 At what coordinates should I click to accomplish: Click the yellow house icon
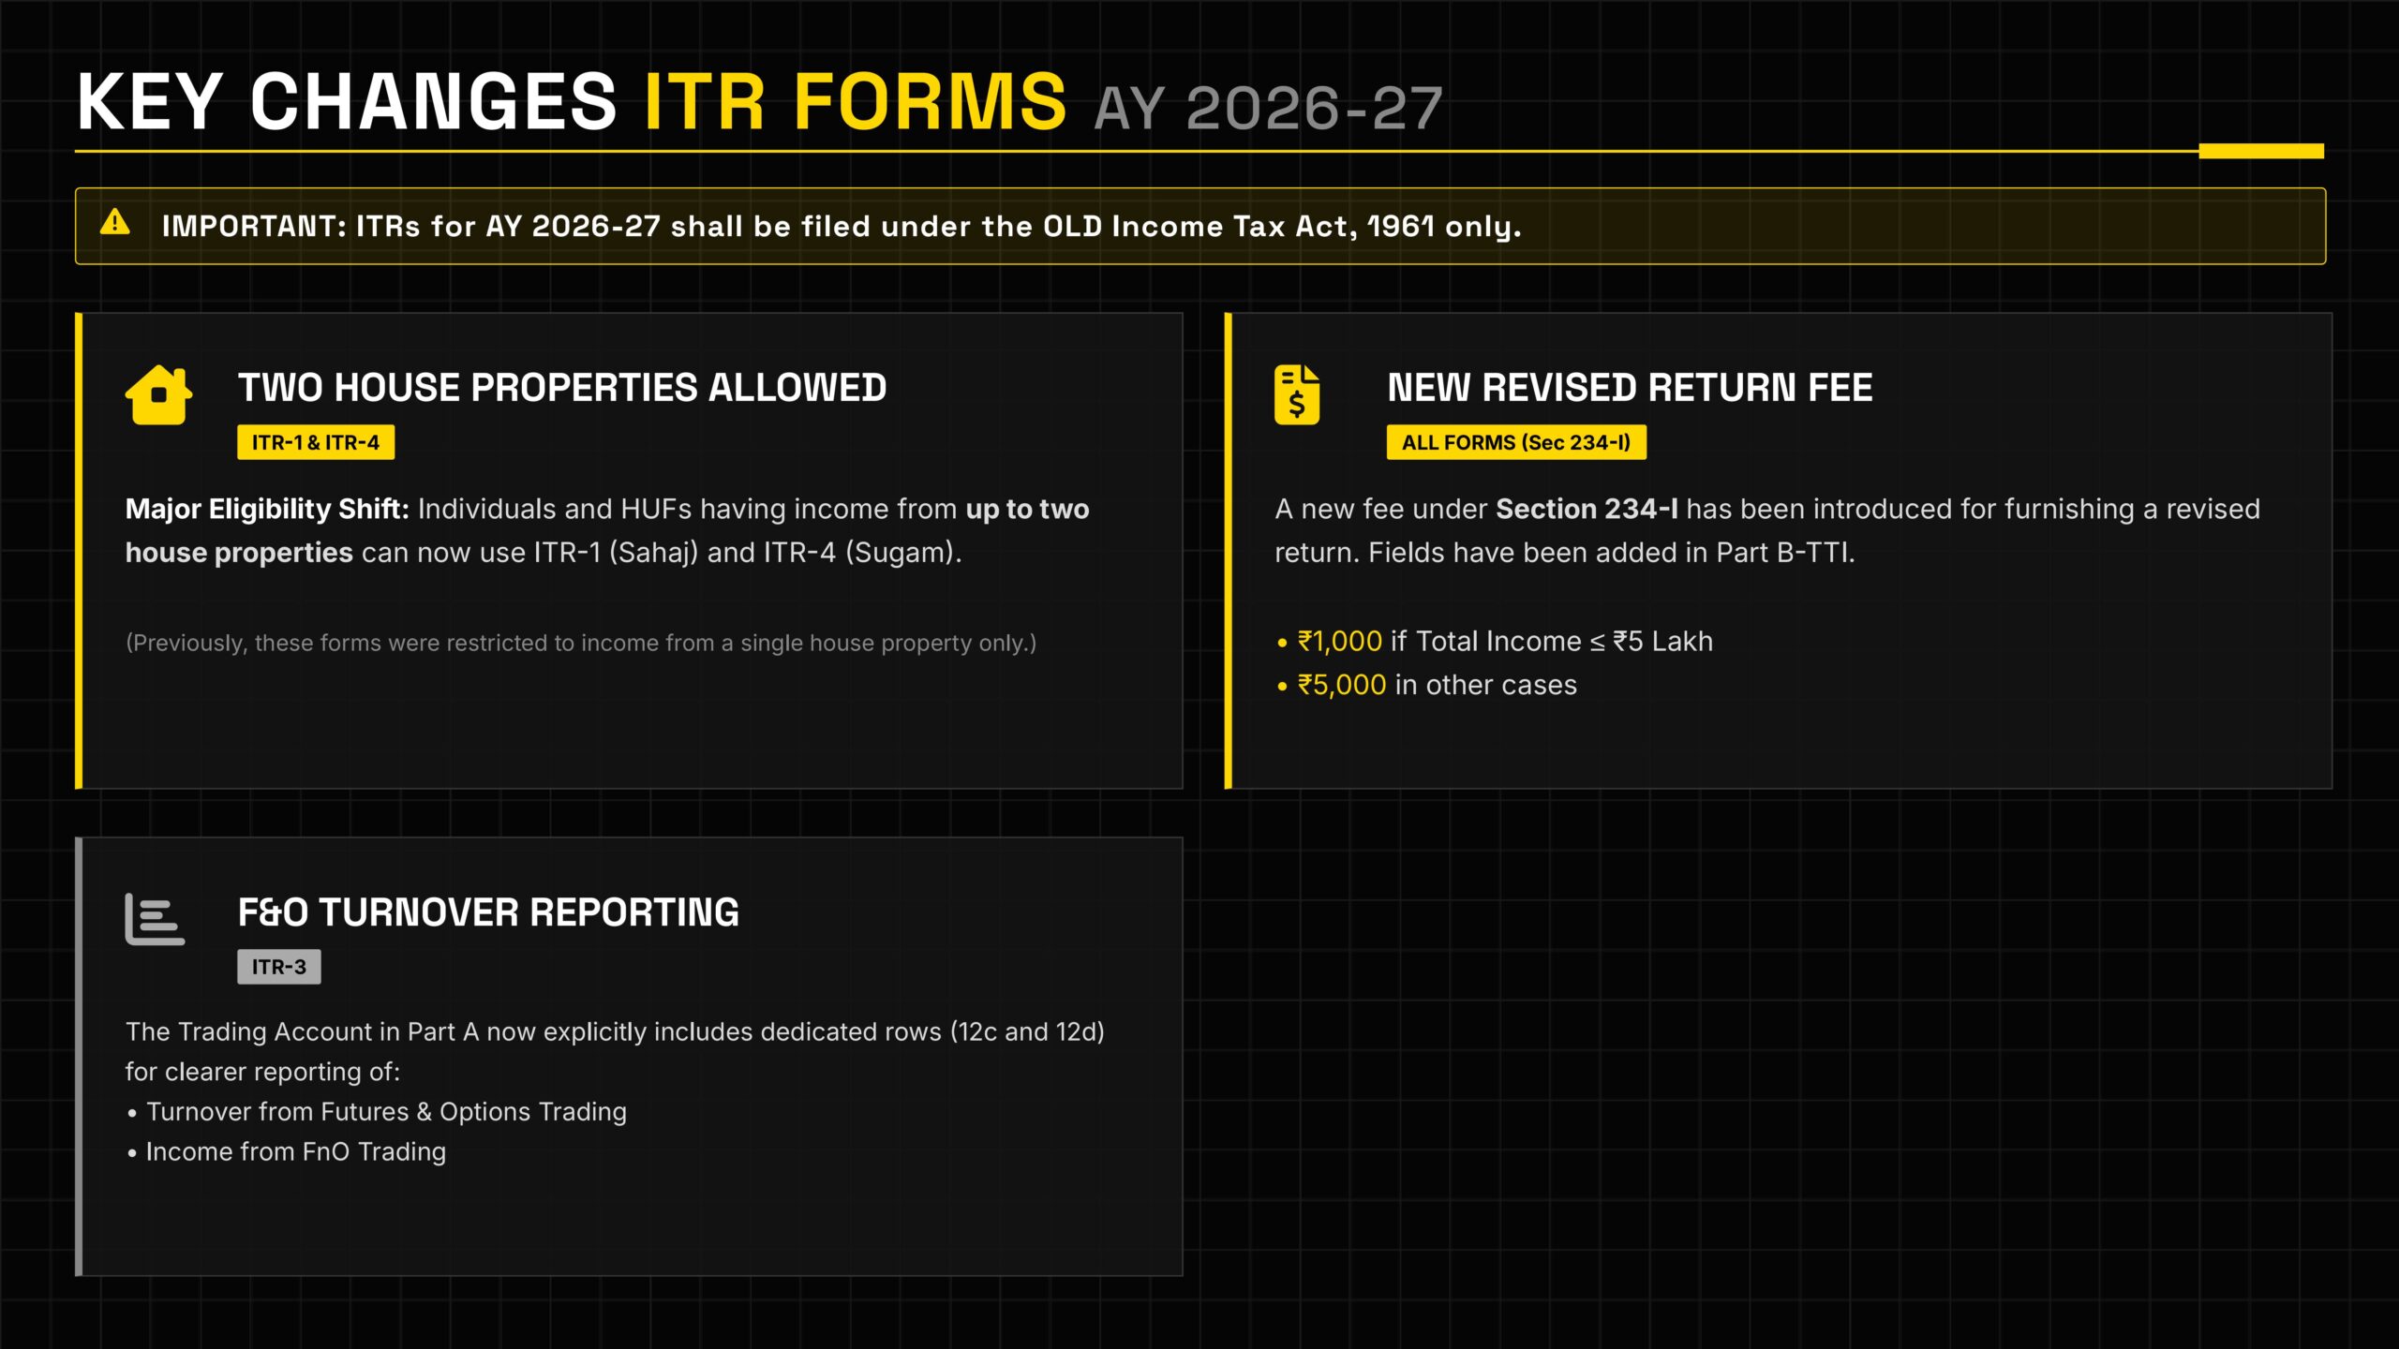pos(158,394)
